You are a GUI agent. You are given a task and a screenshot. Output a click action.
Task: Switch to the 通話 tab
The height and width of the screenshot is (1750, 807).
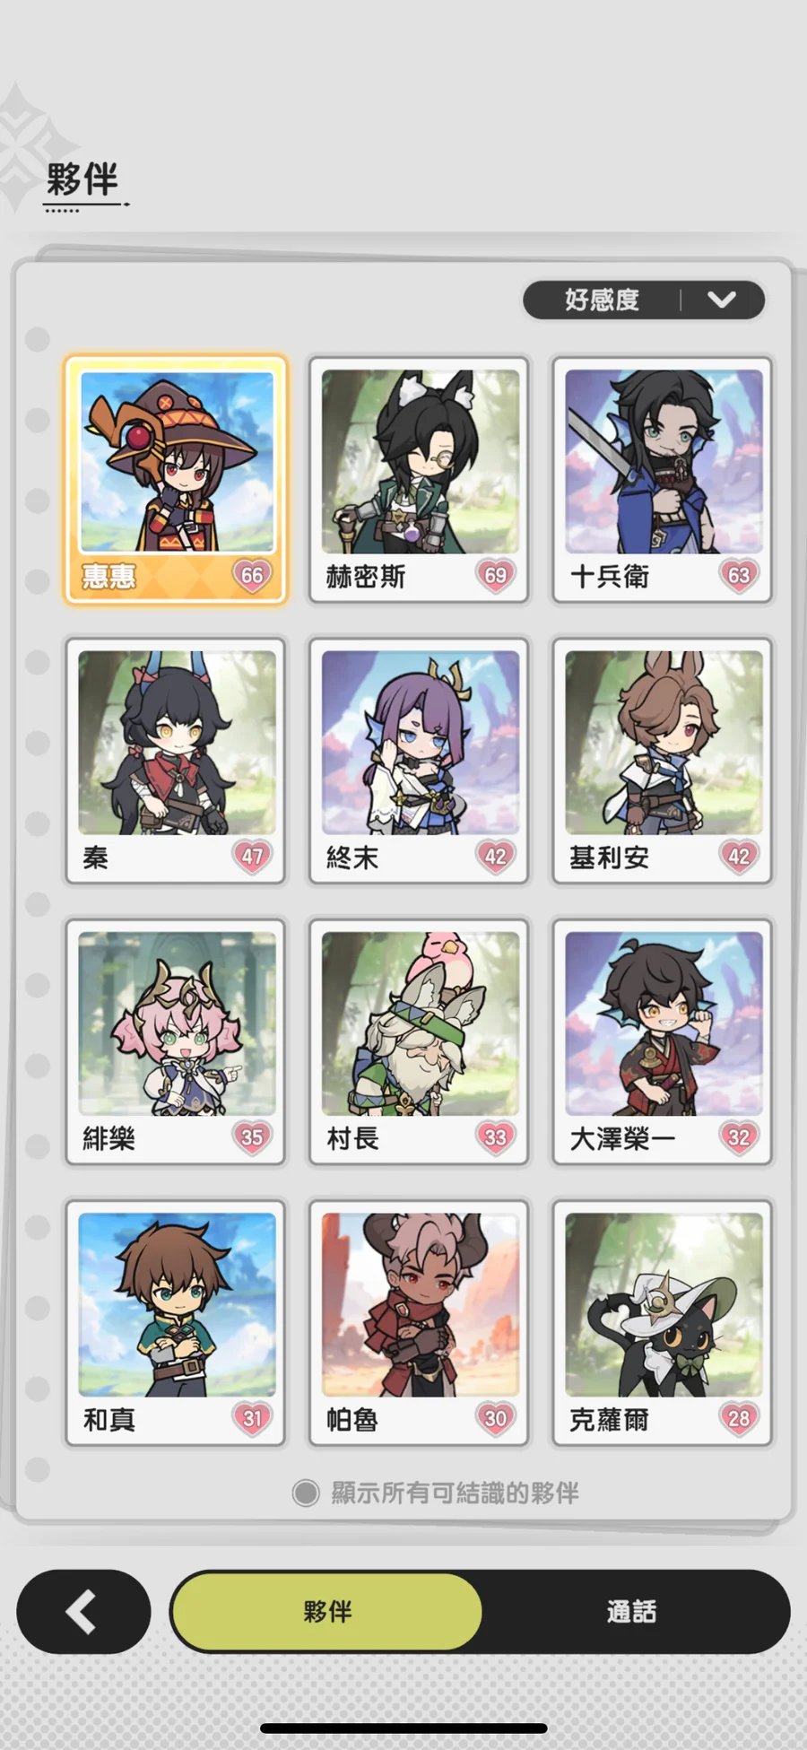coord(631,1611)
